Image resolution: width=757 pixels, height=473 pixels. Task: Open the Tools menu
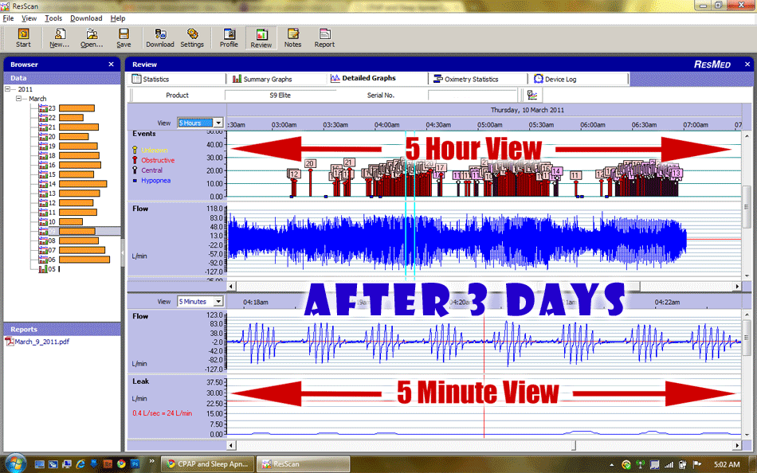pos(53,18)
